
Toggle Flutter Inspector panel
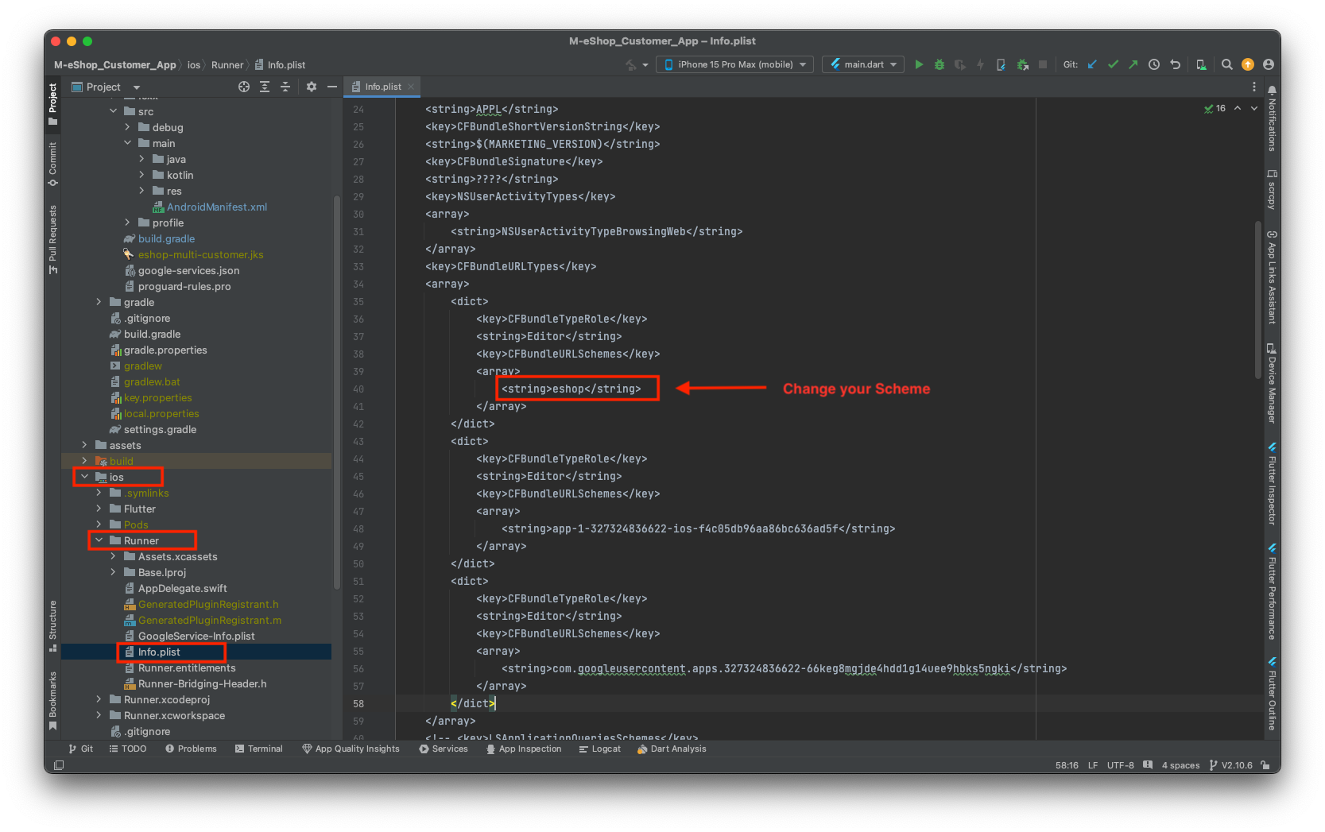[1272, 483]
